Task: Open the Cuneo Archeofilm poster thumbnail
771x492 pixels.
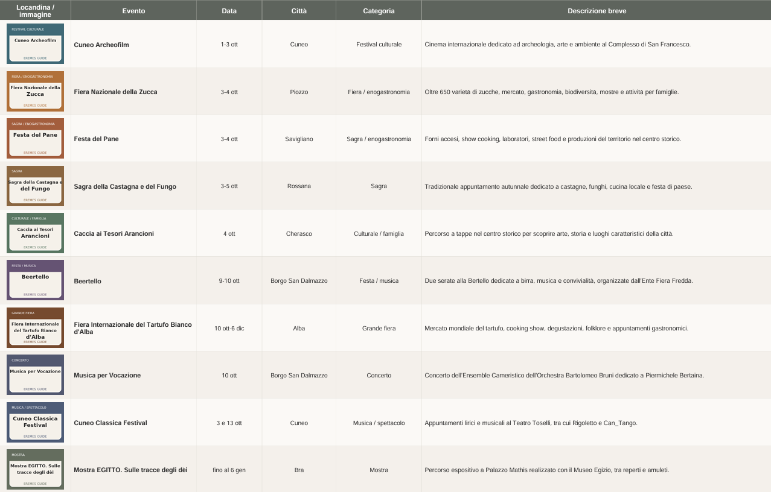Action: (35, 44)
